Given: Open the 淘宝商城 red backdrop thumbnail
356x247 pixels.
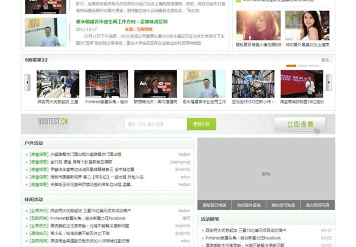Looking at the screenshot, I should [302, 84].
